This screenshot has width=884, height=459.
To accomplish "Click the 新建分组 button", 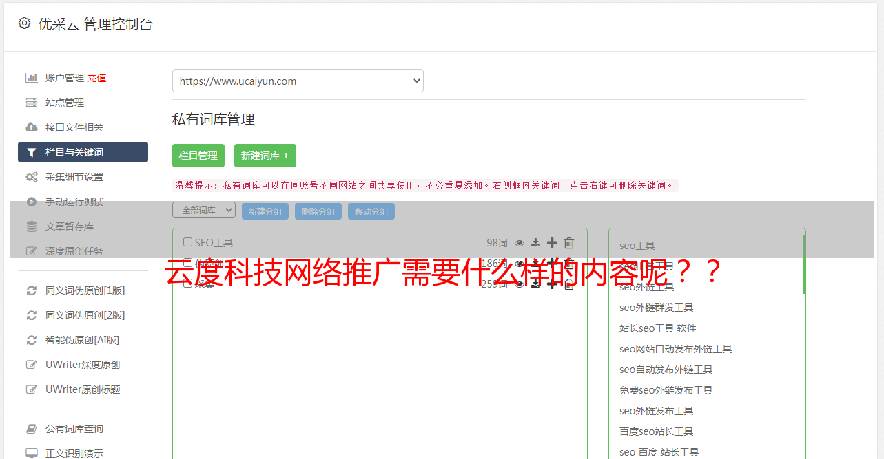I will pyautogui.click(x=265, y=211).
